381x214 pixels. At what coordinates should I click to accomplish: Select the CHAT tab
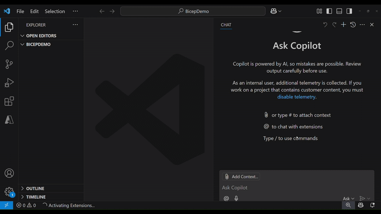(x=226, y=25)
